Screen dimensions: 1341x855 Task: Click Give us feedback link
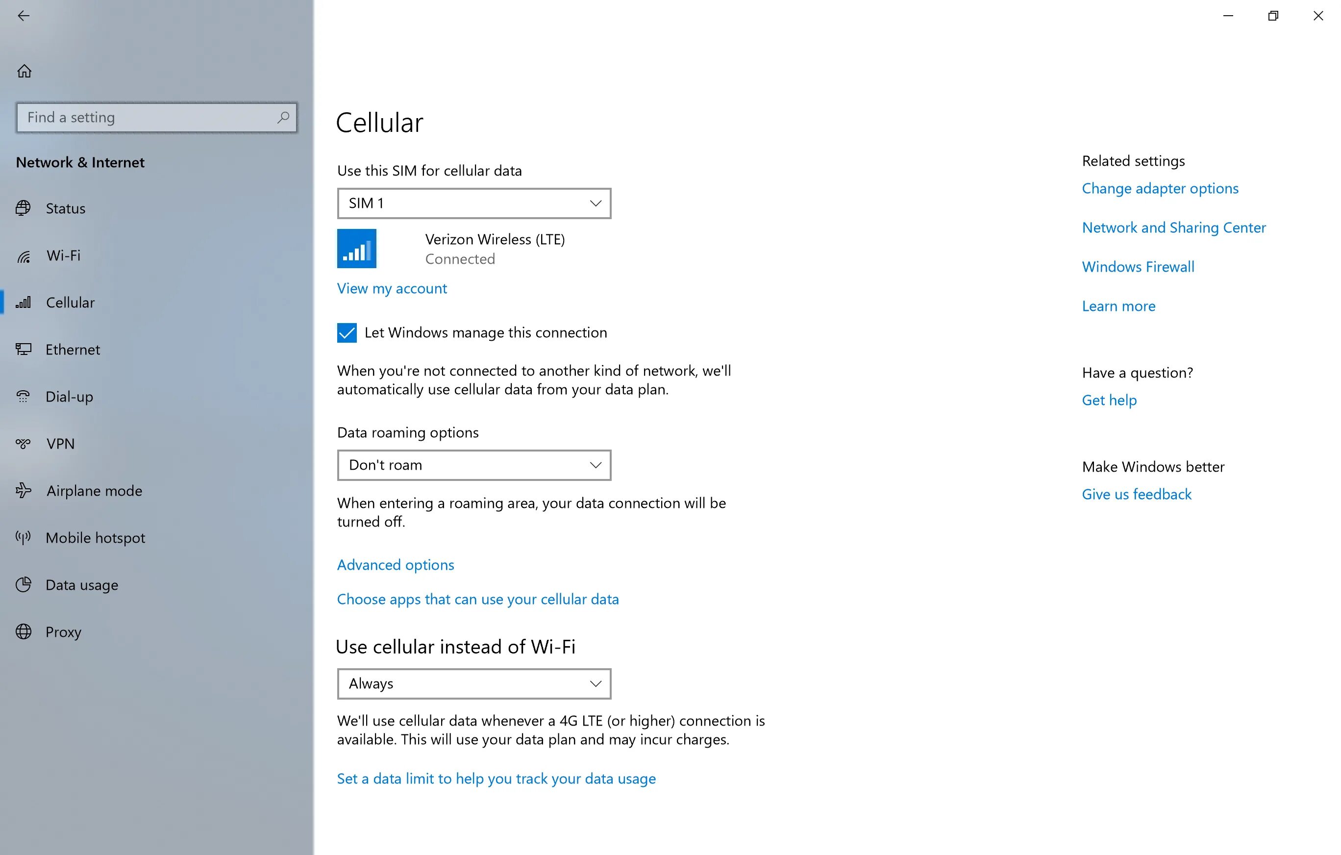click(1137, 494)
